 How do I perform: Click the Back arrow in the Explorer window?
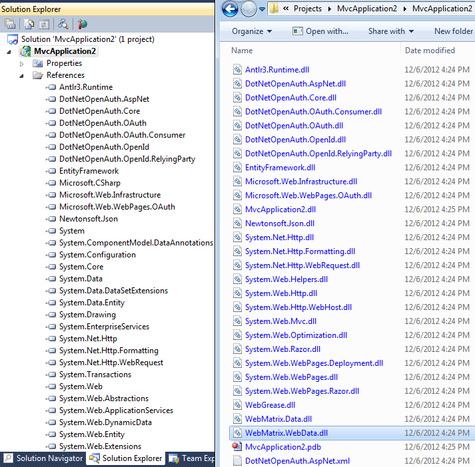[x=230, y=9]
